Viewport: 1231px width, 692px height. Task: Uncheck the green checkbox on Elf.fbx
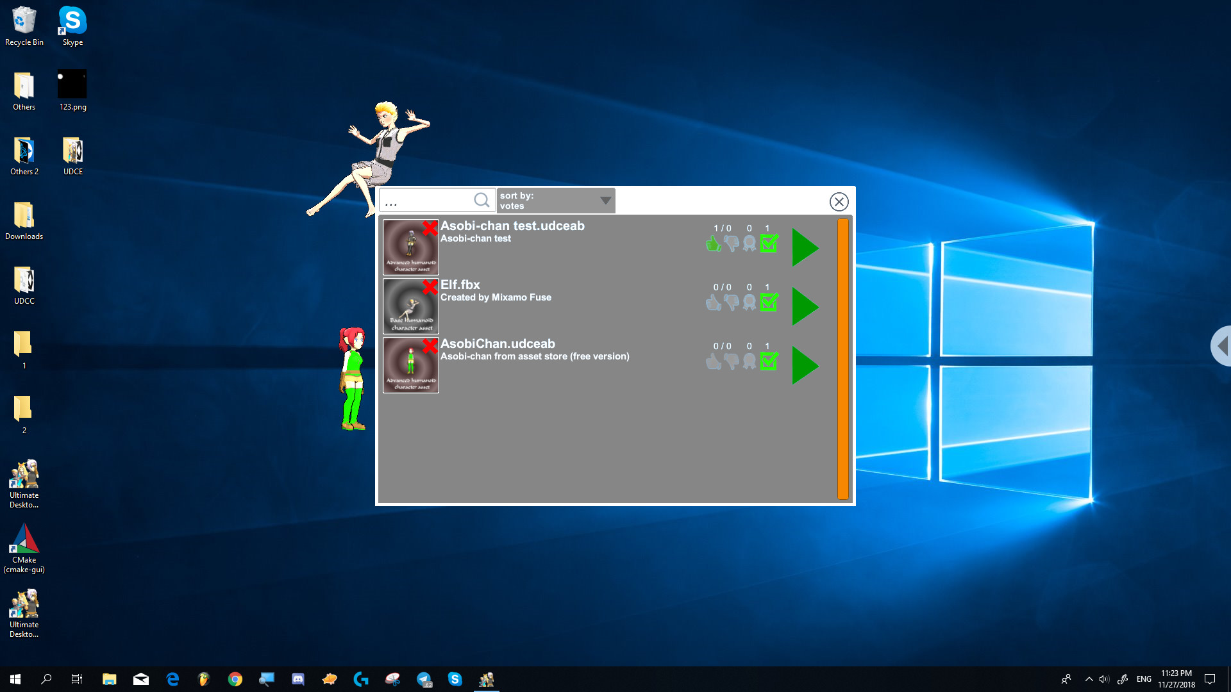pos(769,303)
